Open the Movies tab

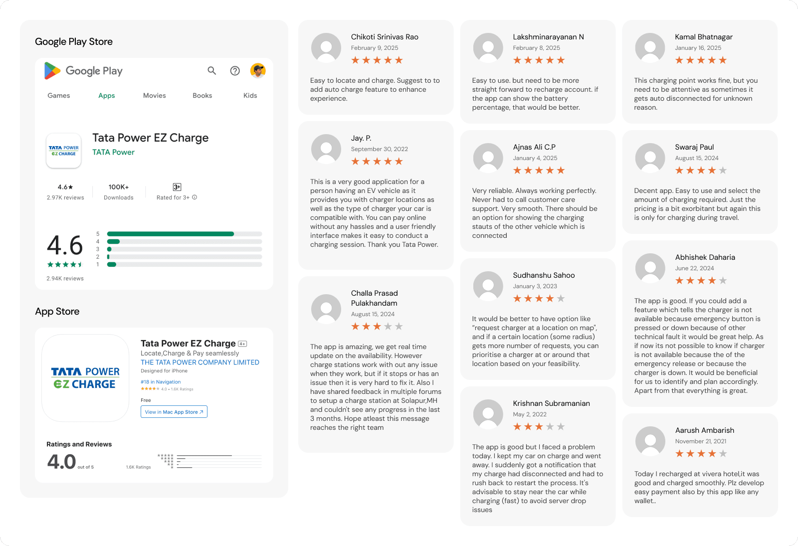[155, 96]
